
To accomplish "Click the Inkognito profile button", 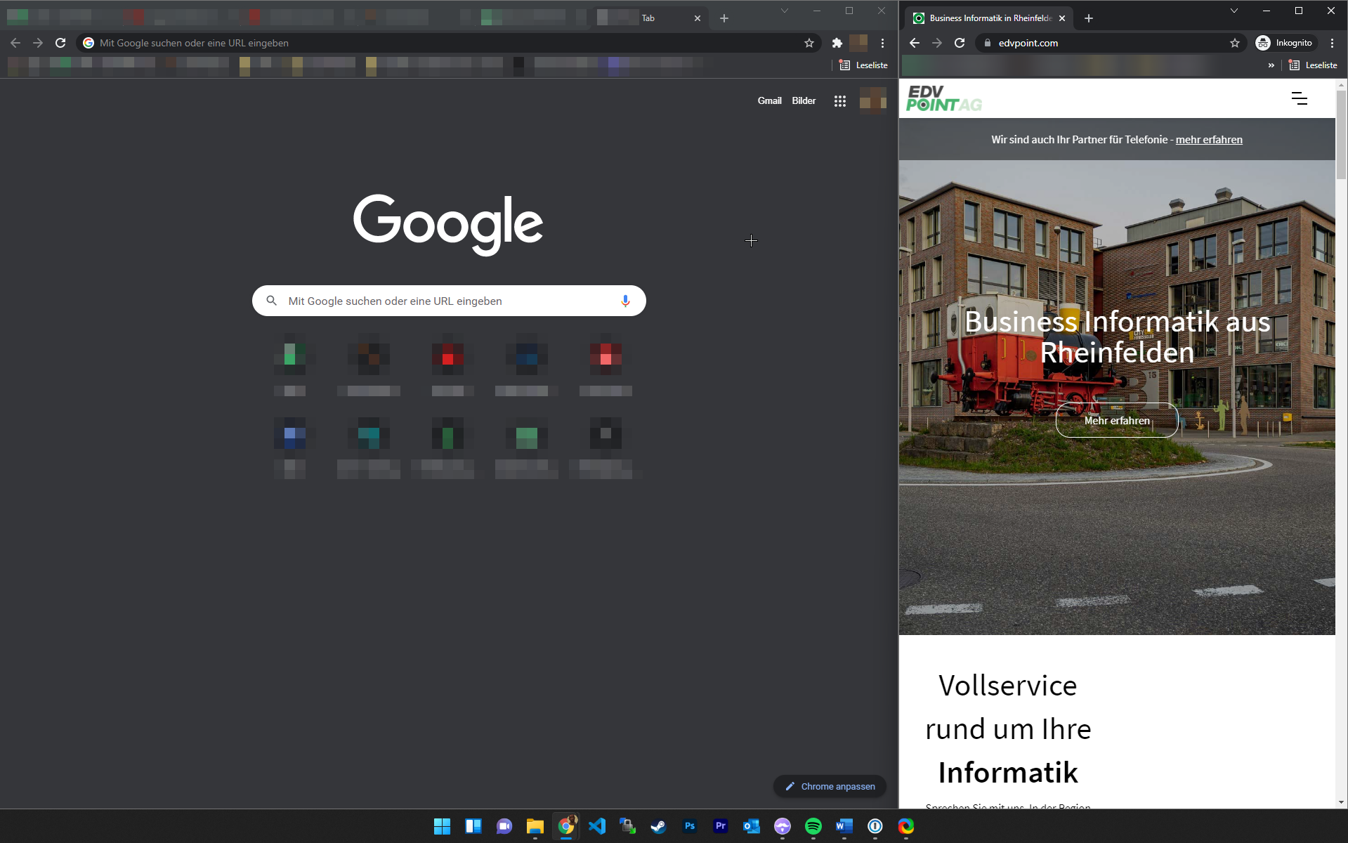I will coord(1285,43).
